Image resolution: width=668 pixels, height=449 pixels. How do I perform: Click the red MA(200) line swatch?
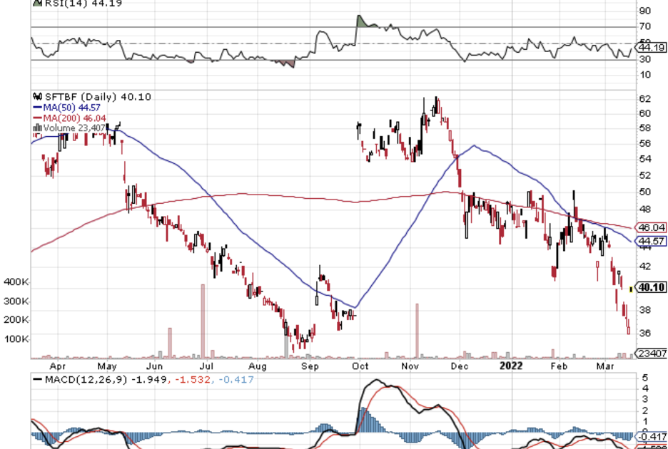click(38, 118)
